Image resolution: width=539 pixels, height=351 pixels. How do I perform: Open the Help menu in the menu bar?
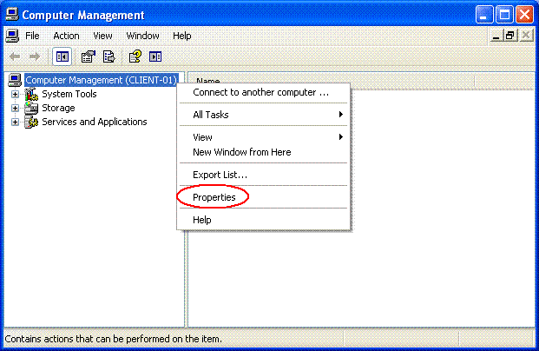(182, 36)
